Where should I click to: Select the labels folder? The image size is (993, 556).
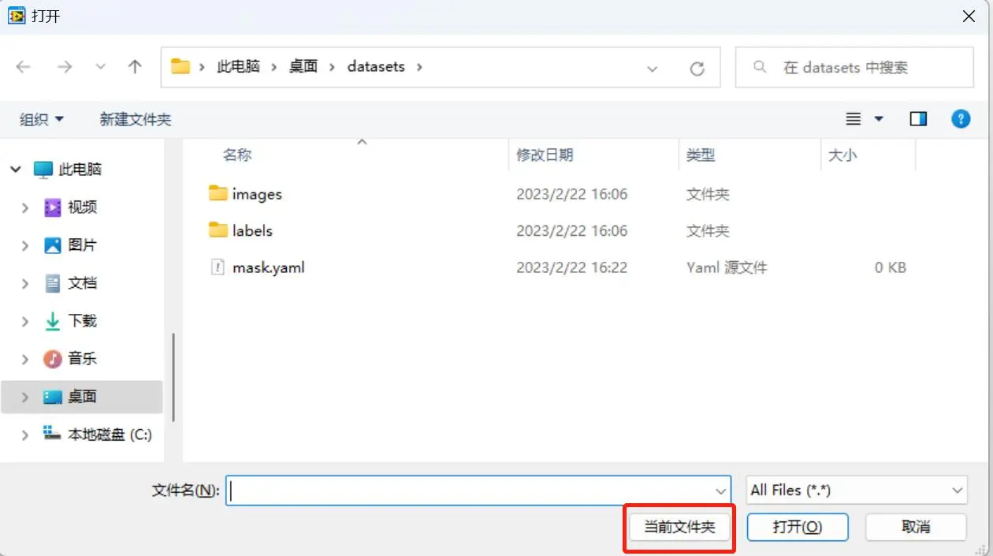click(x=252, y=231)
